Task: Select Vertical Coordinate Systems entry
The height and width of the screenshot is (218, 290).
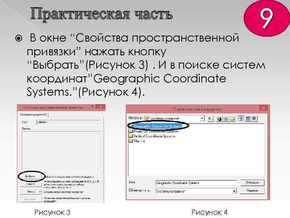Action: tap(154, 136)
